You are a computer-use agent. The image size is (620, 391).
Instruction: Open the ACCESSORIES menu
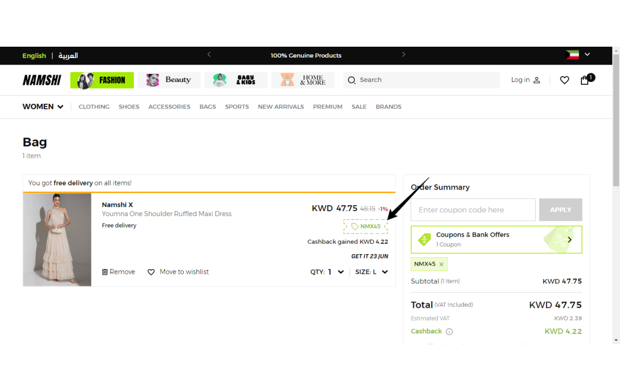[169, 107]
